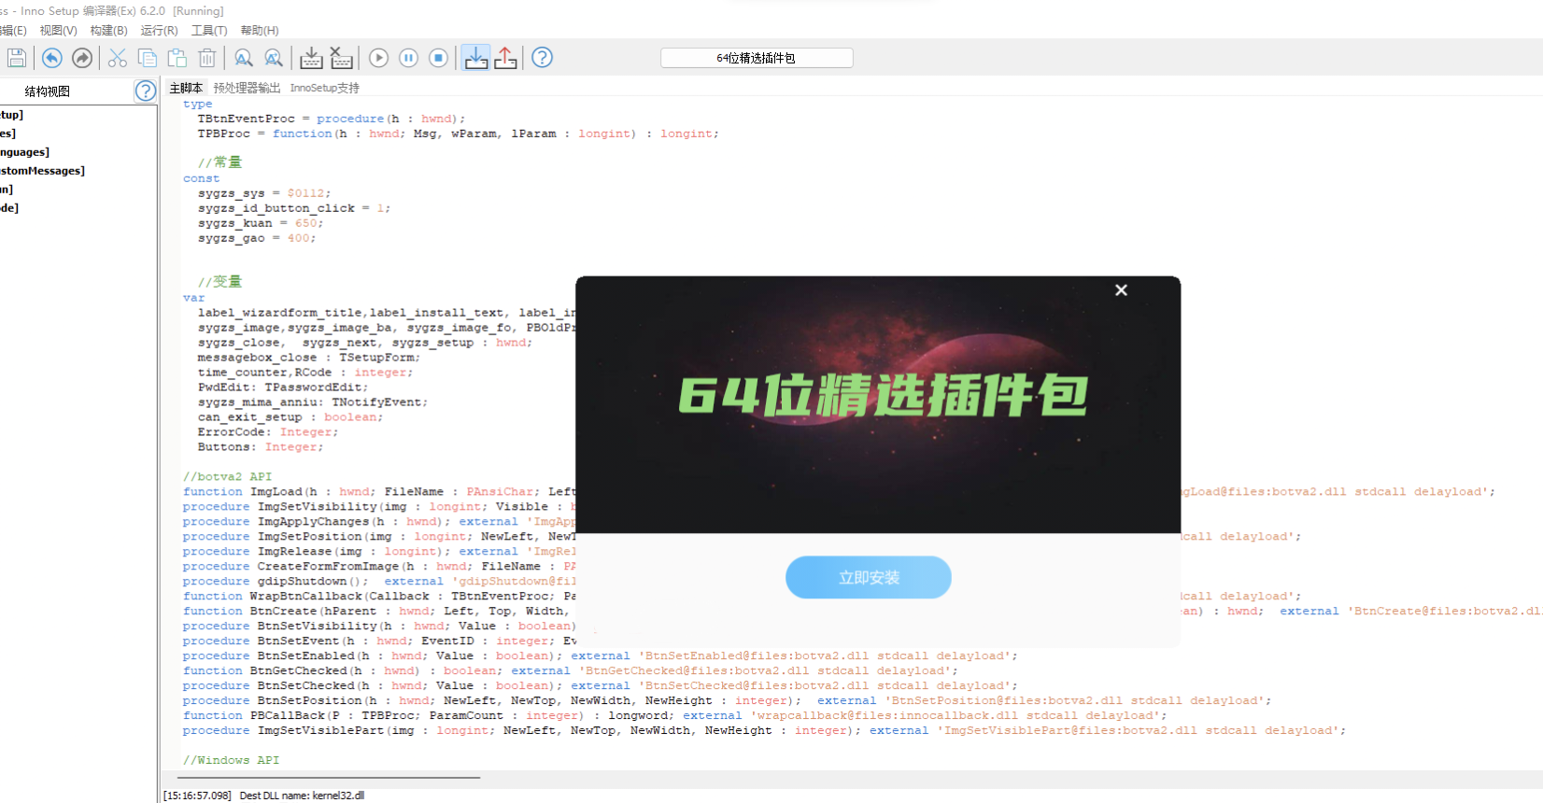Click the Paste clipboard icon
Image resolution: width=1543 pixels, height=803 pixels.
click(x=177, y=58)
